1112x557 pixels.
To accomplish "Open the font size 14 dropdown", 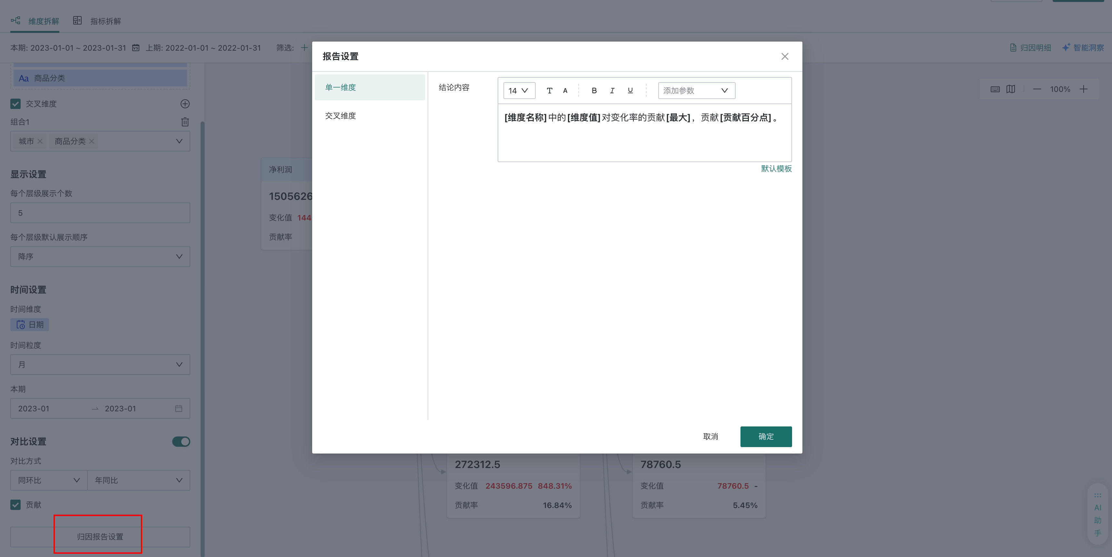I will click(519, 91).
